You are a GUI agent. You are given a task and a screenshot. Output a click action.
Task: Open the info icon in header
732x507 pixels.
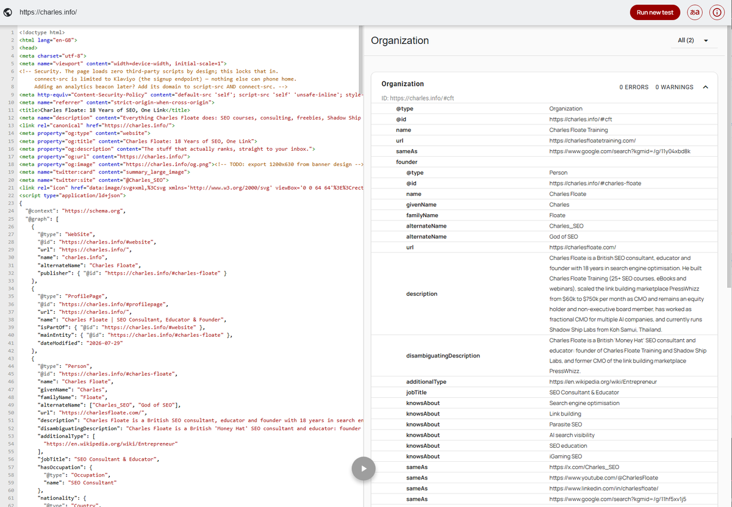click(x=717, y=12)
